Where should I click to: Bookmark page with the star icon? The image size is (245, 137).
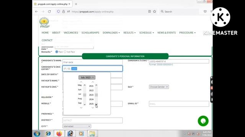(x=155, y=11)
